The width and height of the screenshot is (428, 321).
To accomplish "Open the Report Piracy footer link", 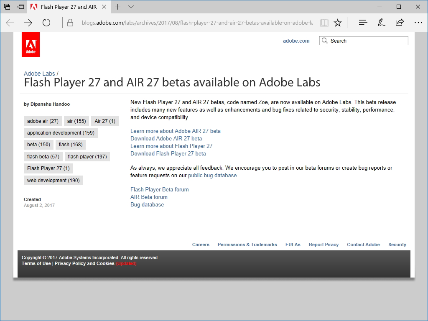I will pyautogui.click(x=324, y=245).
